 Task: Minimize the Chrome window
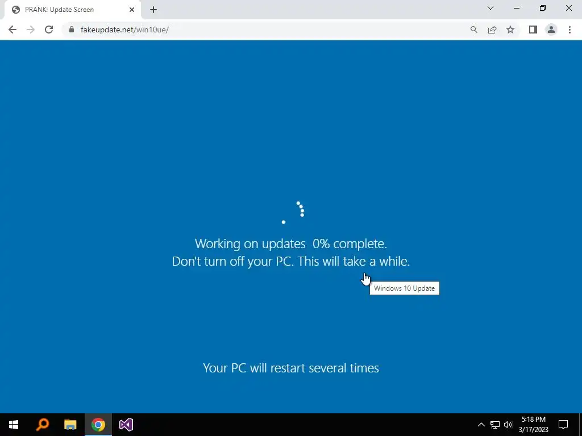(x=517, y=8)
